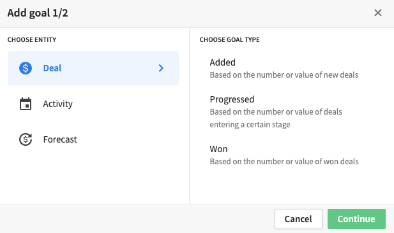Close the Add goal dialog
The image size is (394, 233).
(x=377, y=13)
